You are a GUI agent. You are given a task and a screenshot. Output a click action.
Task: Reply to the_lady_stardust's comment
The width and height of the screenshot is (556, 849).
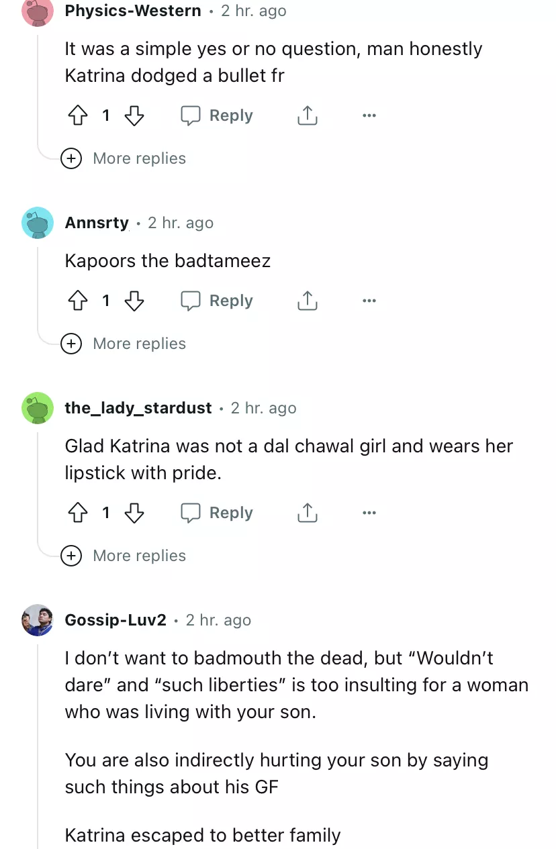[217, 513]
